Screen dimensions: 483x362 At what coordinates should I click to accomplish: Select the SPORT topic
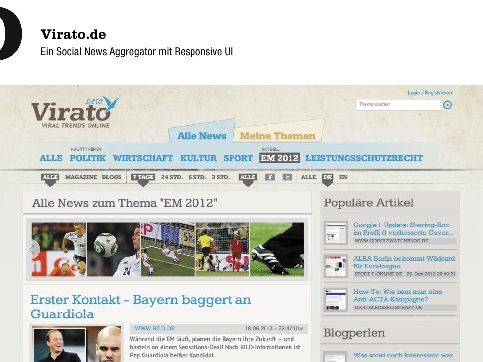click(238, 158)
